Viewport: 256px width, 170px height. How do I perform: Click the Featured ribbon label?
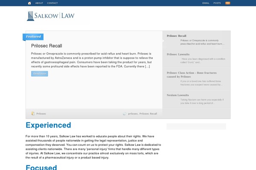pyautogui.click(x=33, y=37)
